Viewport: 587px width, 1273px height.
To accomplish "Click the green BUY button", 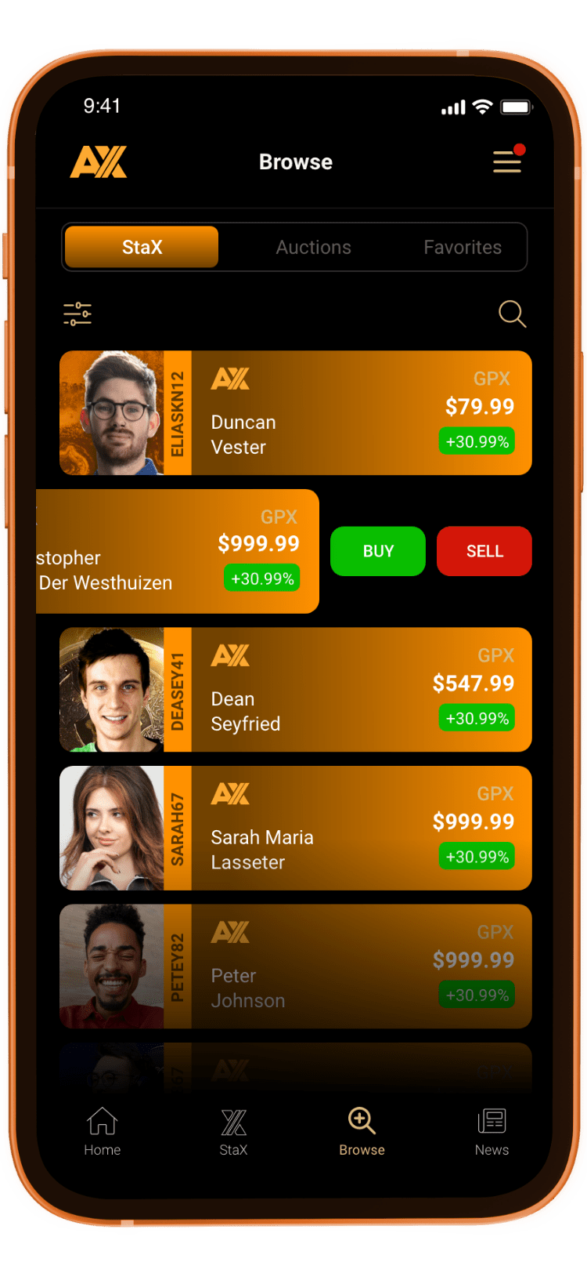I will (x=378, y=551).
